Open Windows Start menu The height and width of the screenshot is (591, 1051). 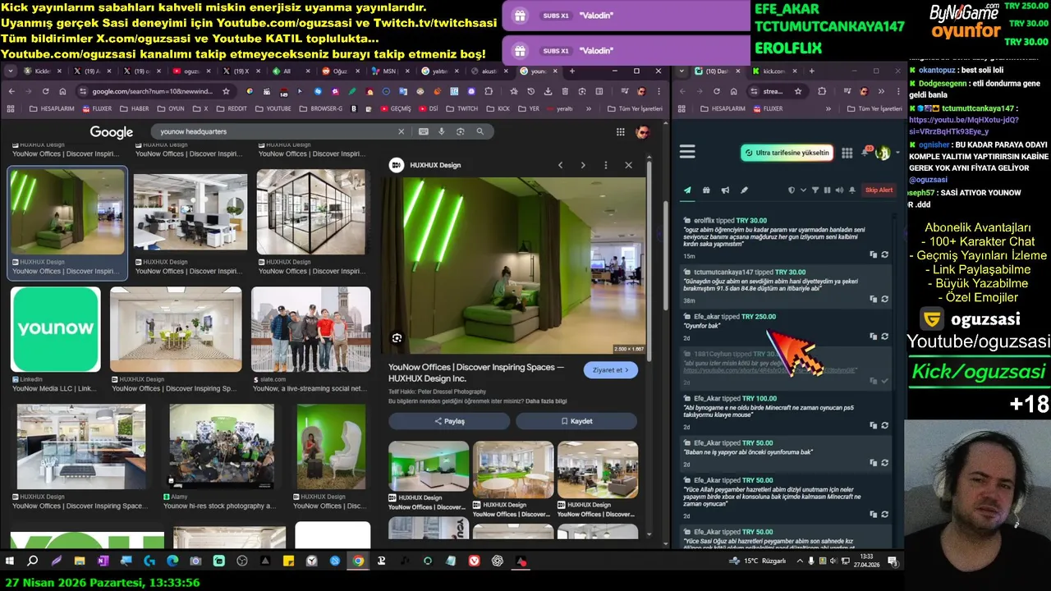pyautogui.click(x=10, y=561)
